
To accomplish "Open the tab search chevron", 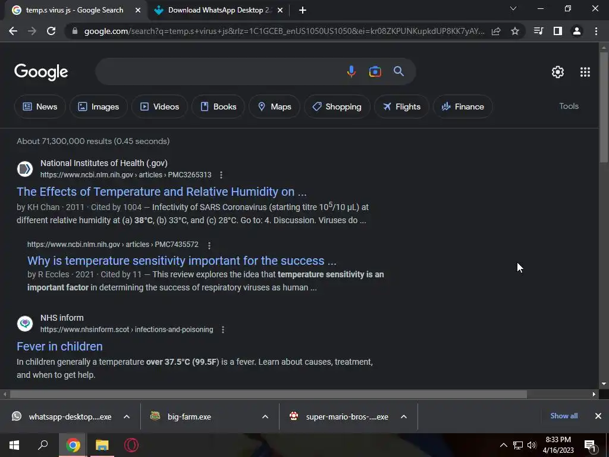I will (x=513, y=8).
